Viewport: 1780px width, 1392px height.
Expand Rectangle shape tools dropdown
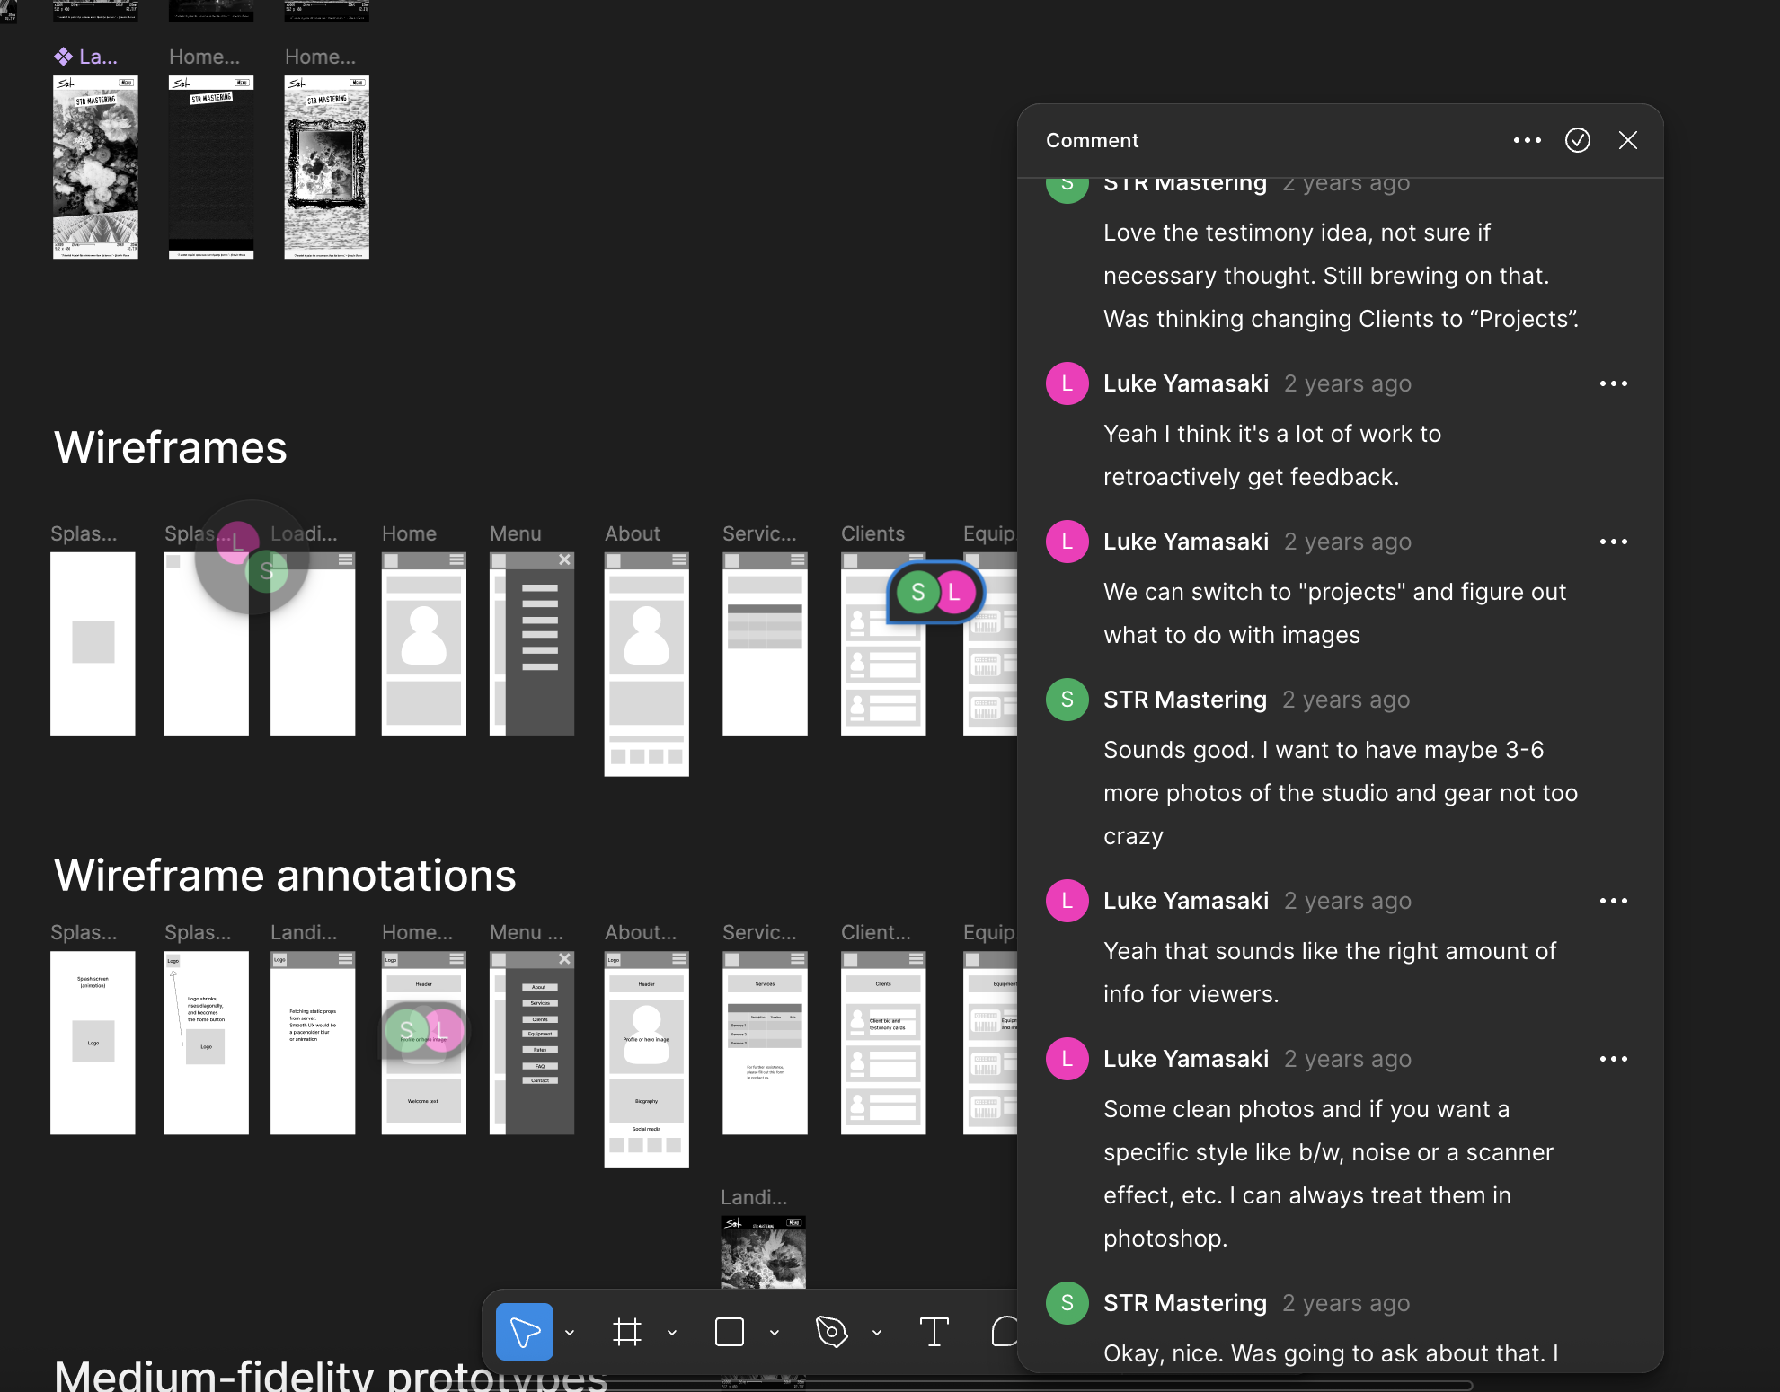(x=775, y=1333)
